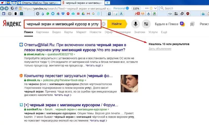
Task: Click the sidebar window toolbar icon
Action: coord(4,14)
